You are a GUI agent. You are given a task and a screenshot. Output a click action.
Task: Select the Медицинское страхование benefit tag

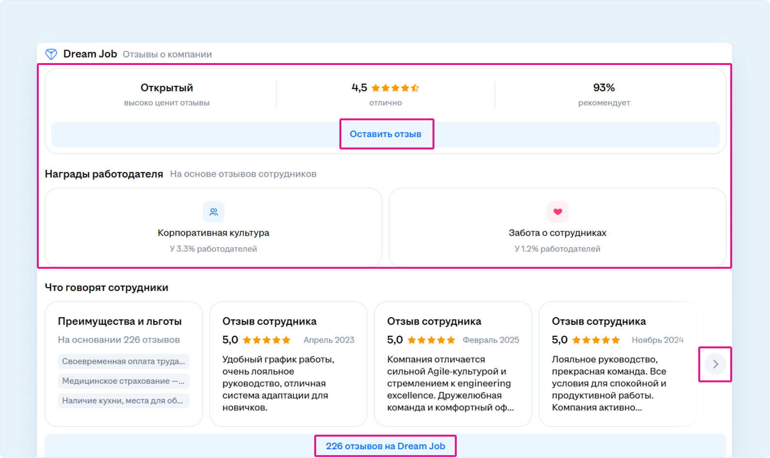click(x=124, y=381)
